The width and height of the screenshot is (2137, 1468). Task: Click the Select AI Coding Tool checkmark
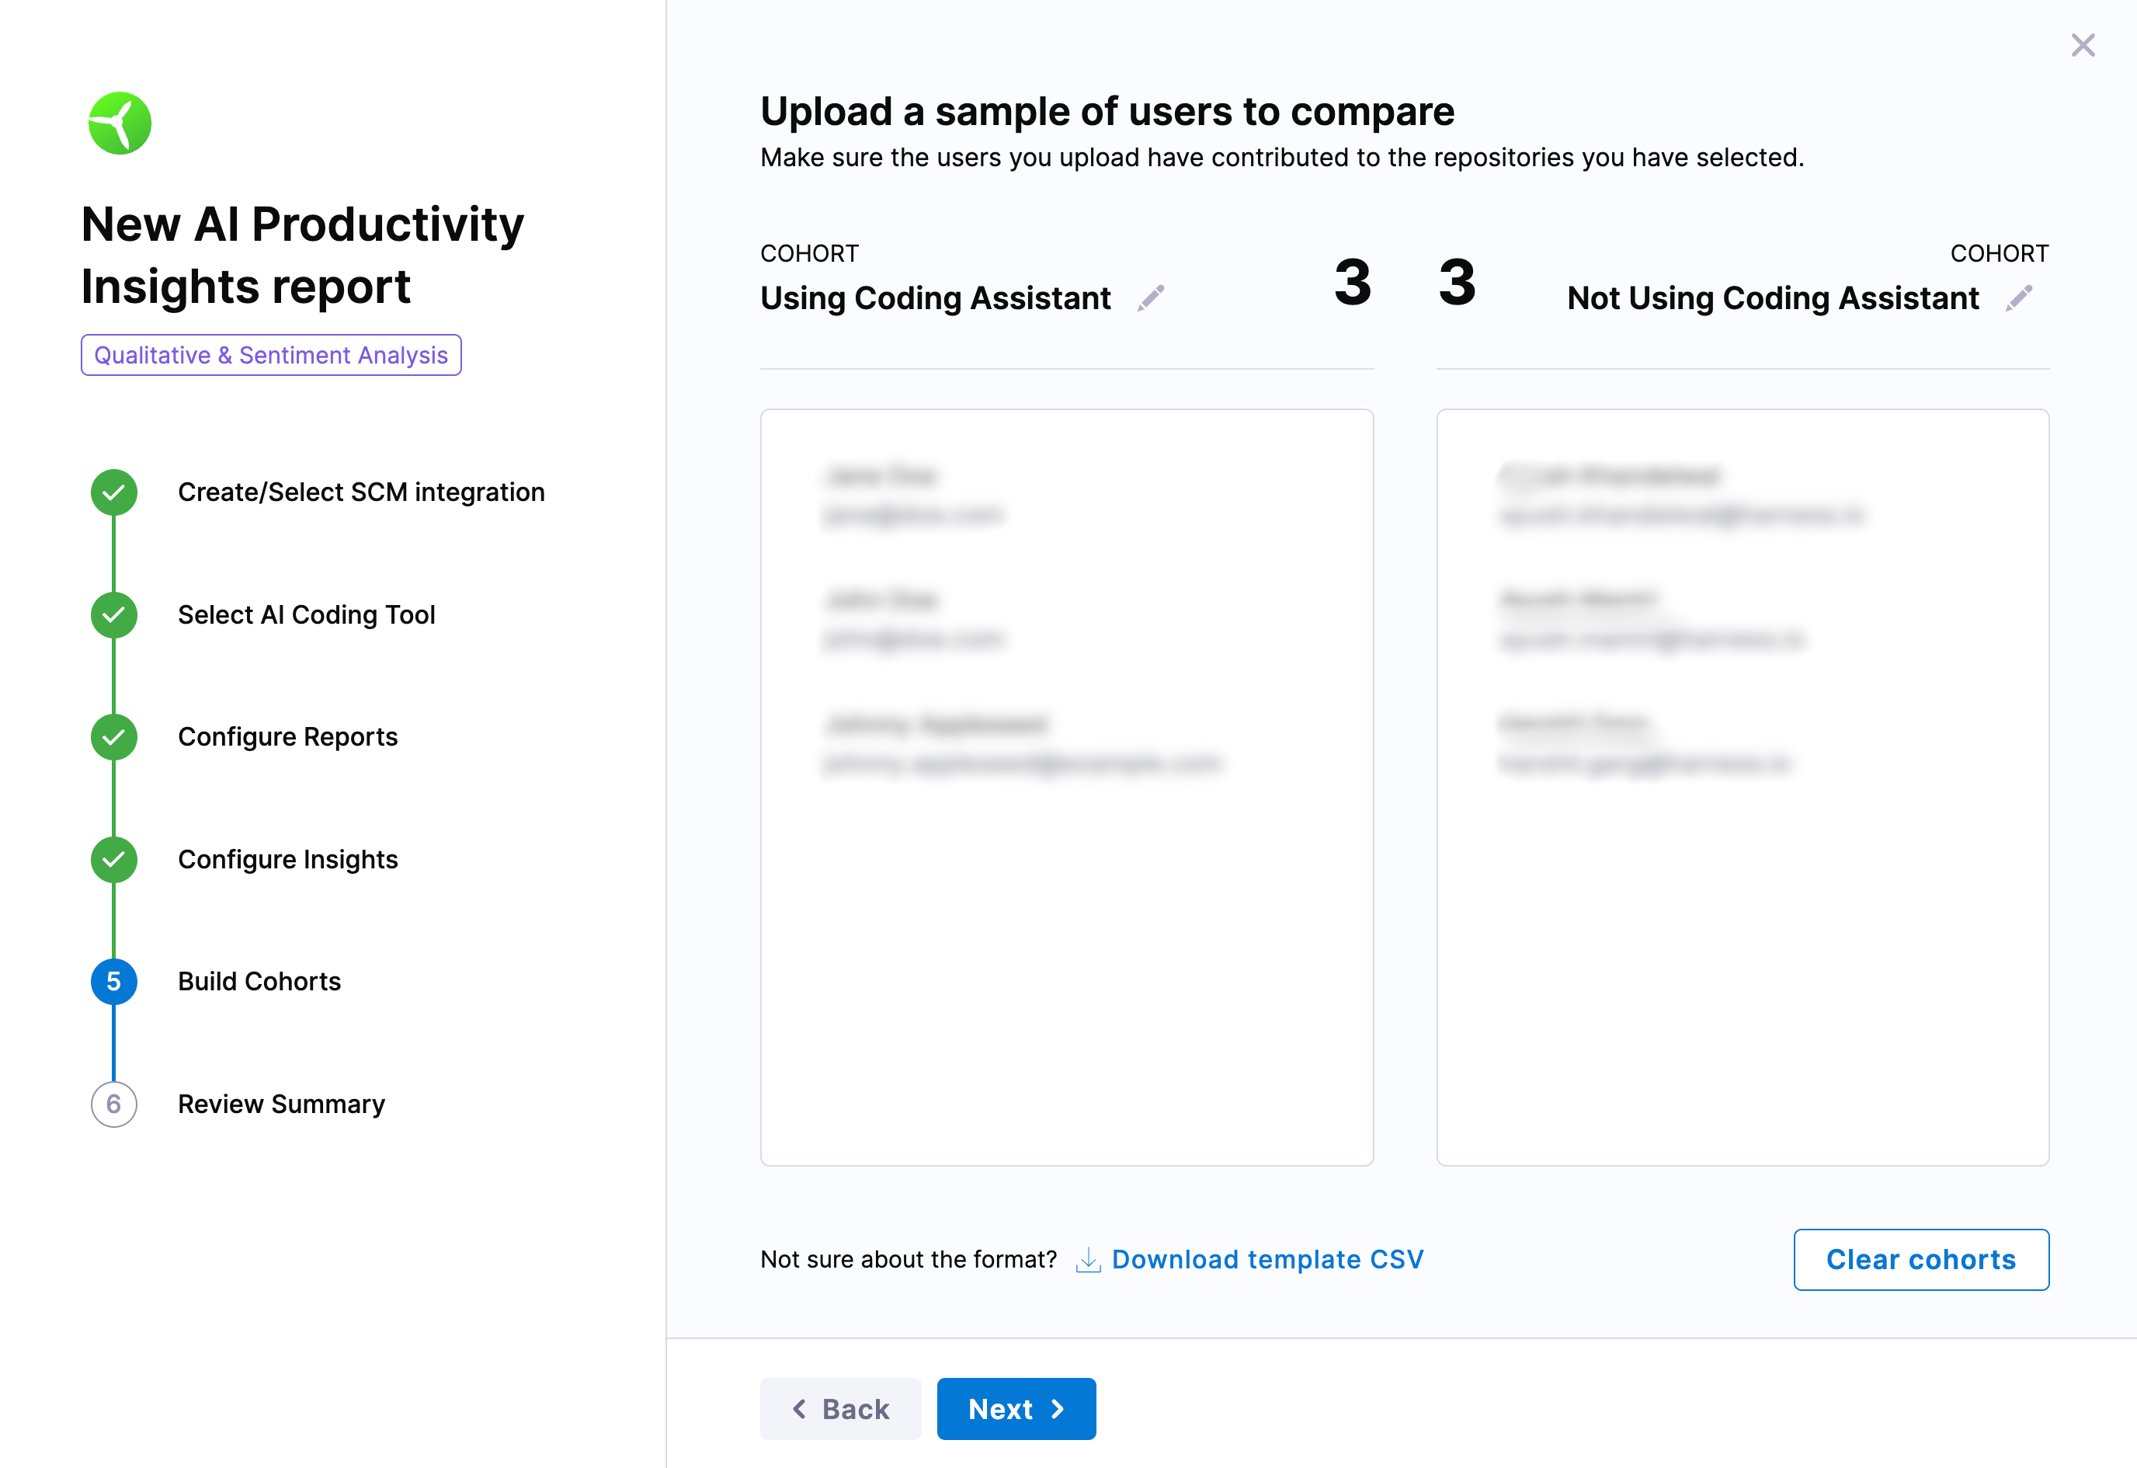[x=114, y=615]
